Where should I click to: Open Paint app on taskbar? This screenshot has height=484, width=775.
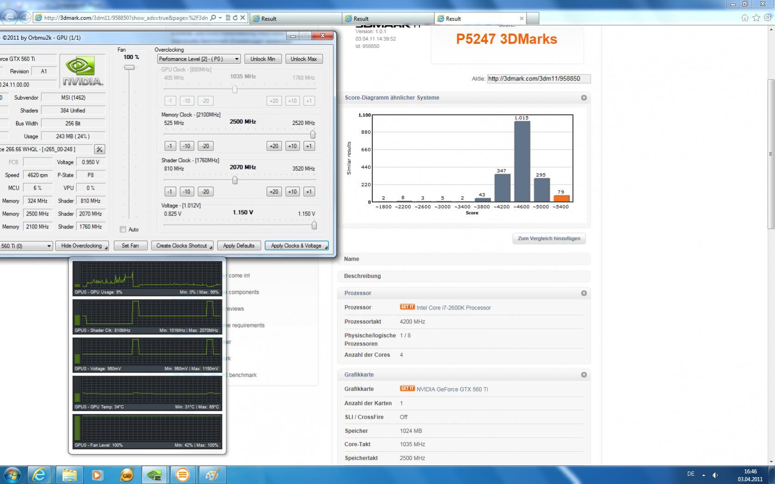pyautogui.click(x=212, y=474)
